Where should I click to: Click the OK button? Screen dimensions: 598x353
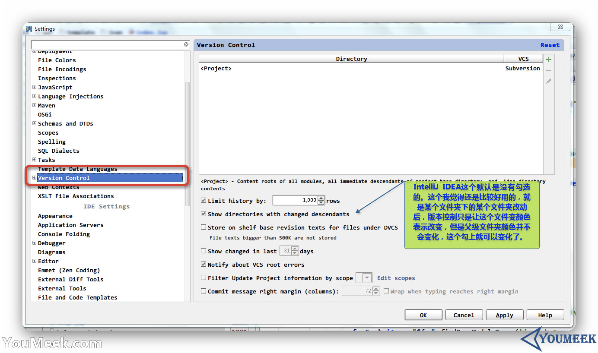tap(423, 315)
